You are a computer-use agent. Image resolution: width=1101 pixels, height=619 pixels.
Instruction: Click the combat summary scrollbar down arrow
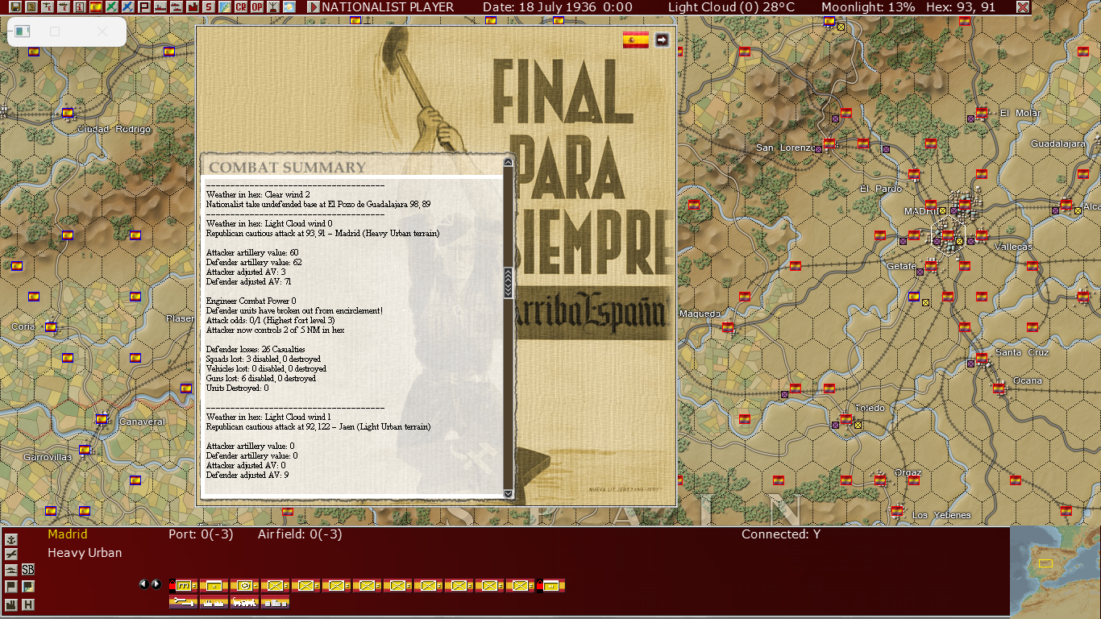508,494
